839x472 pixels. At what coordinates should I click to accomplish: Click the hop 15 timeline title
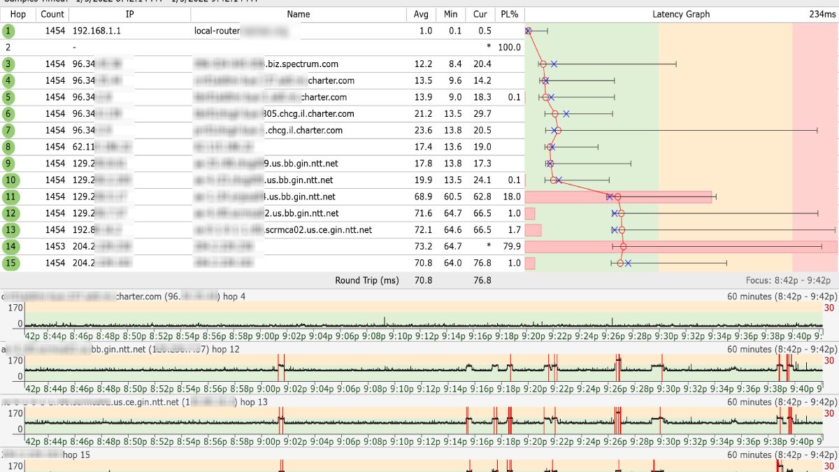47,455
